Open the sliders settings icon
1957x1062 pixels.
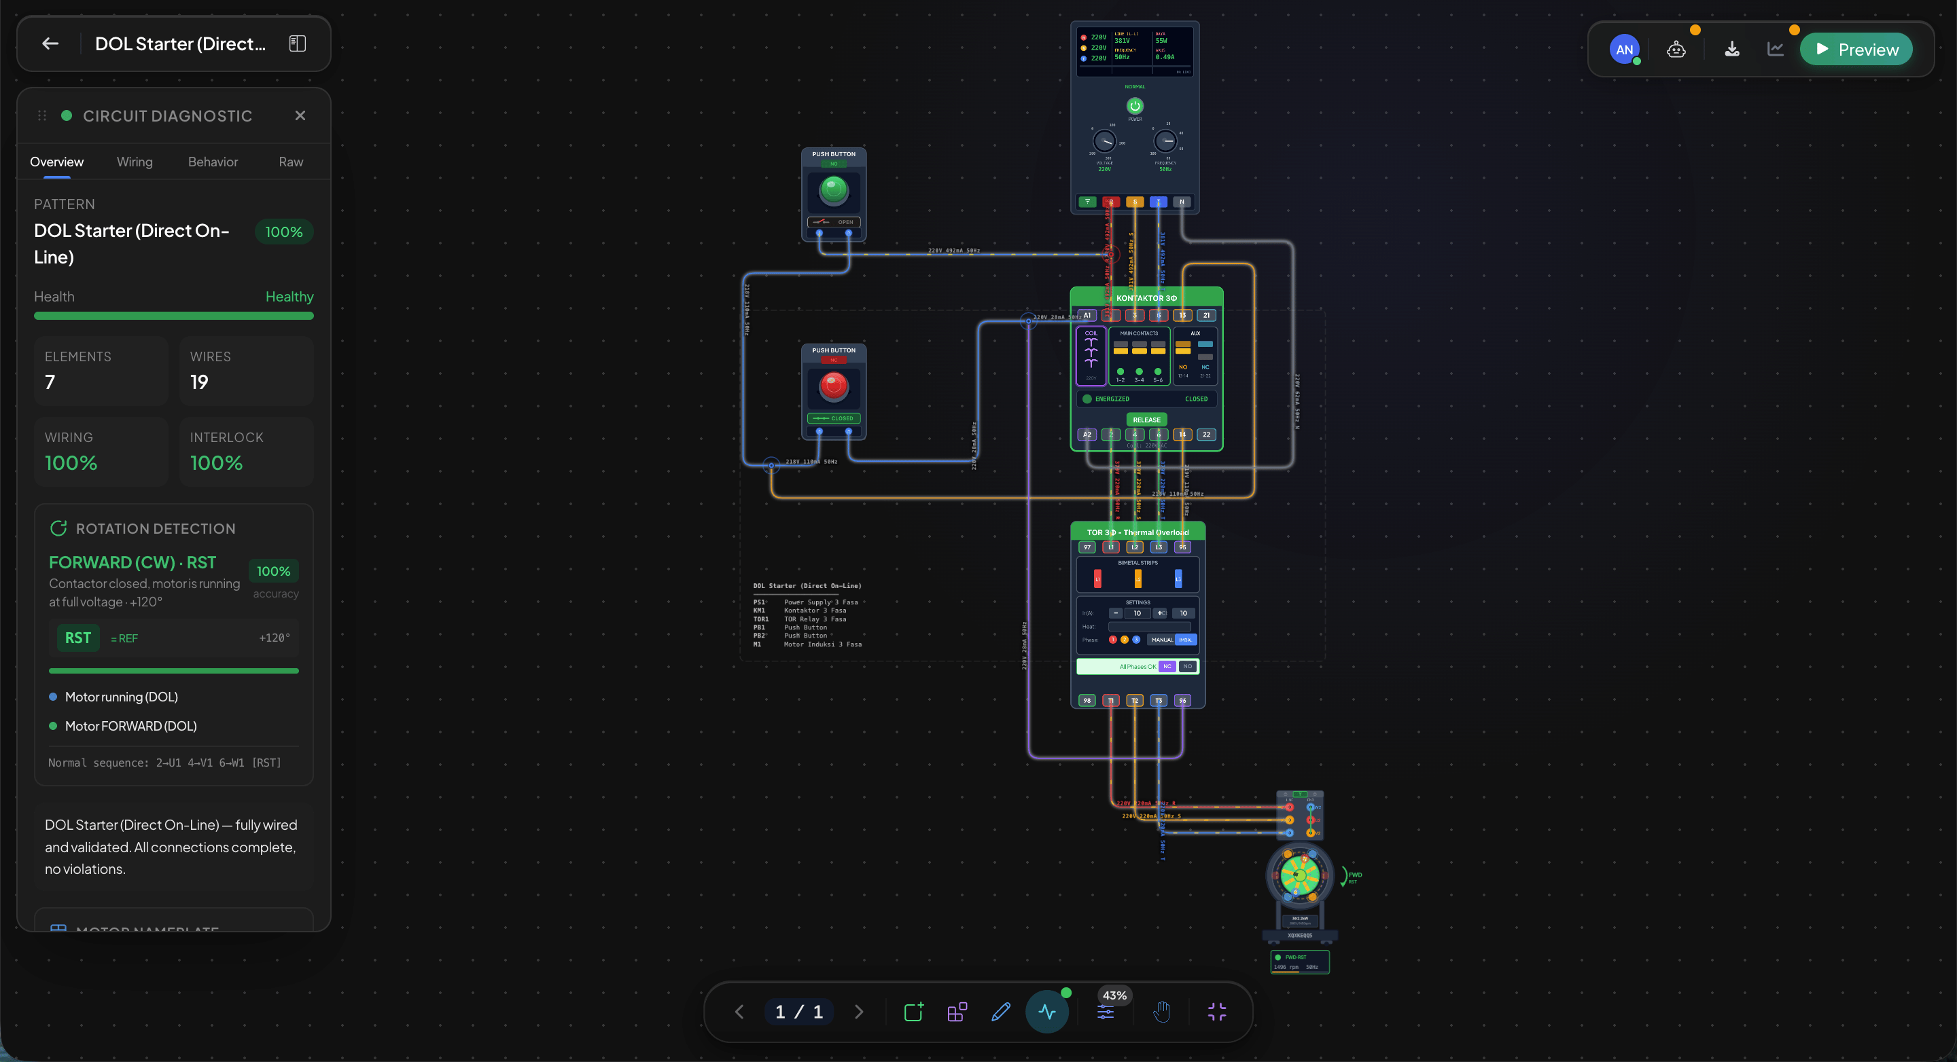1106,1013
